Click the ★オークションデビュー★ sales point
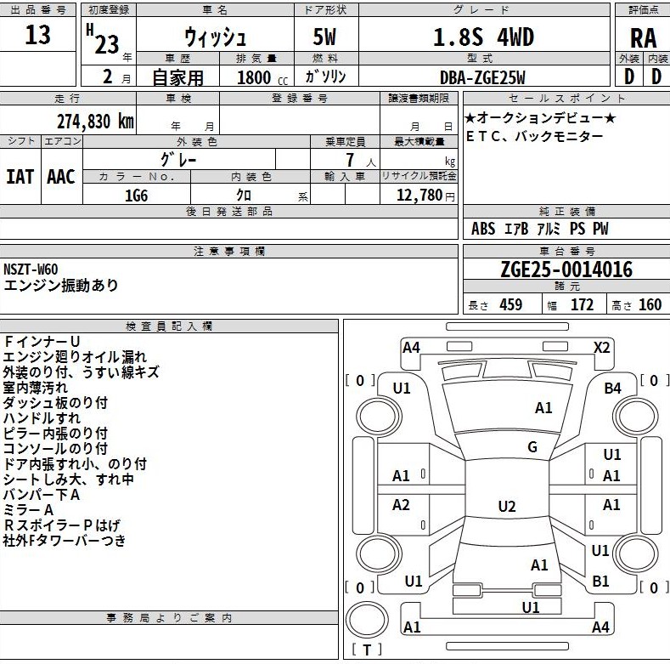The width and height of the screenshot is (670, 664). point(540,117)
